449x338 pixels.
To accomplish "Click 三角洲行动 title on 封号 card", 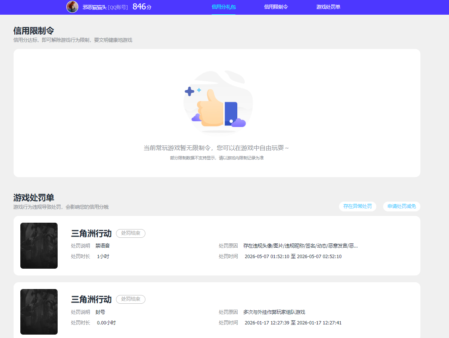I will [92, 299].
